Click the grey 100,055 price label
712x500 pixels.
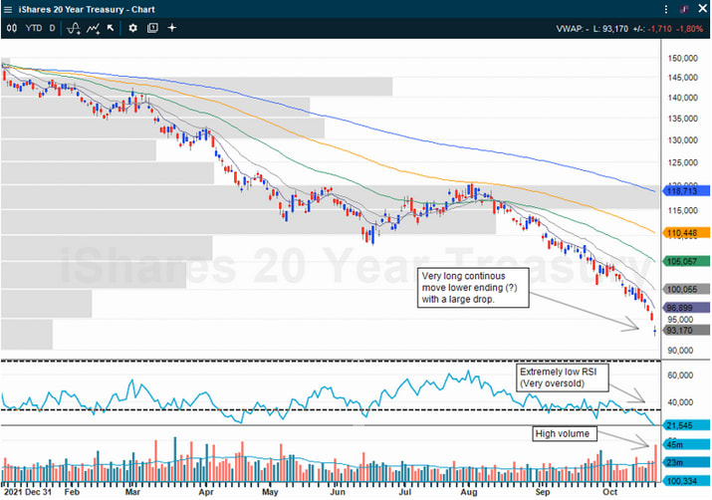click(x=686, y=289)
